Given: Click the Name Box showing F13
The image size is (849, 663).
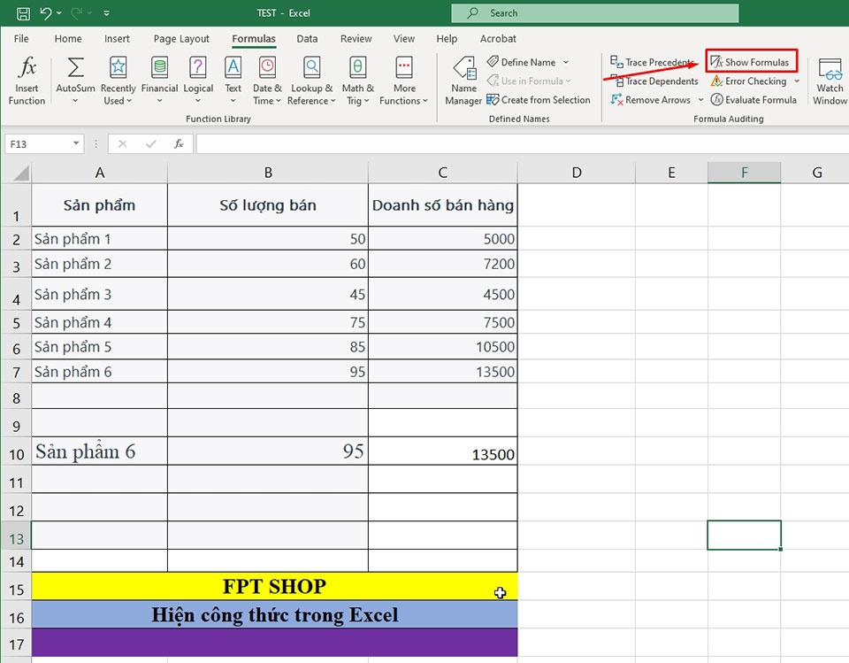Looking at the screenshot, I should click(x=38, y=143).
